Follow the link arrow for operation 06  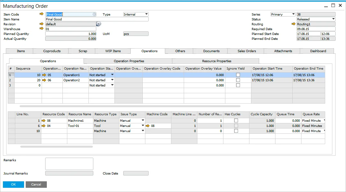[44, 80]
